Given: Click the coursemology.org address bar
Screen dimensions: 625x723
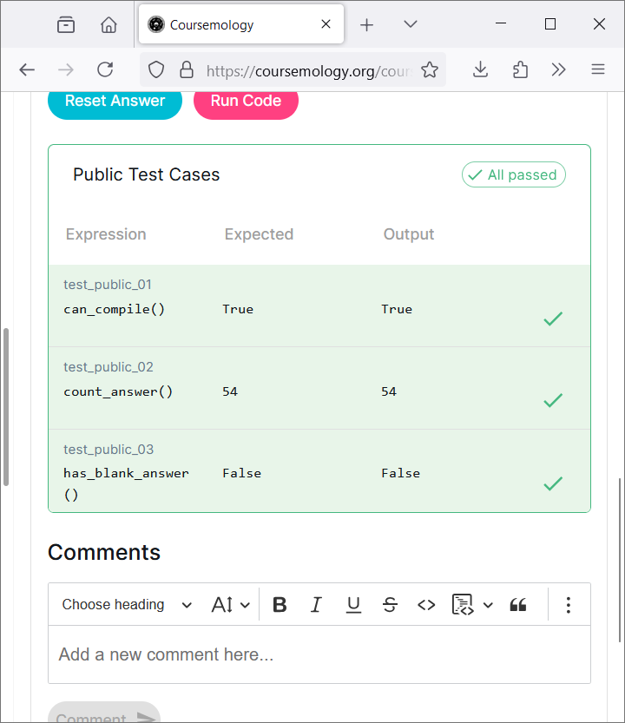Looking at the screenshot, I should [x=304, y=70].
